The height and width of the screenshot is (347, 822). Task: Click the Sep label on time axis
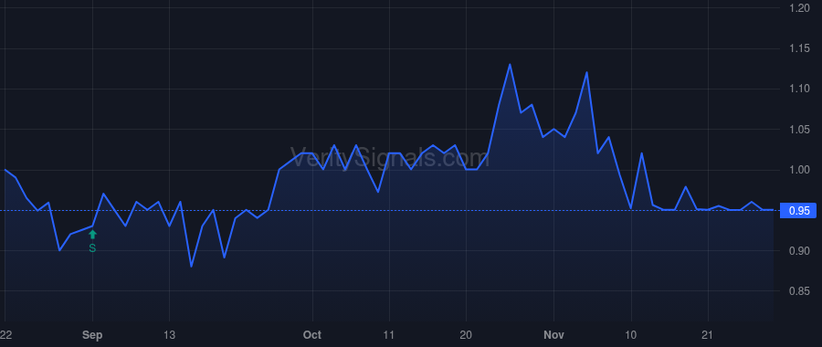click(x=93, y=335)
